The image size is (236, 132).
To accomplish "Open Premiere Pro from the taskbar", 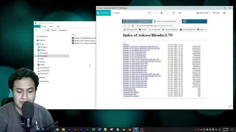I will coord(81,129).
